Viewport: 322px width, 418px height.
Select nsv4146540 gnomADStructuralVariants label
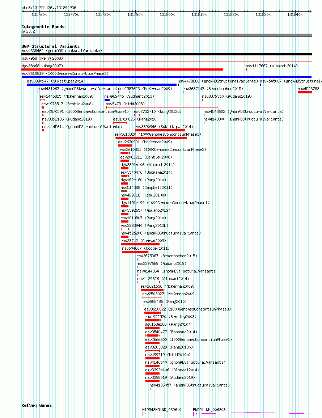(x=185, y=362)
